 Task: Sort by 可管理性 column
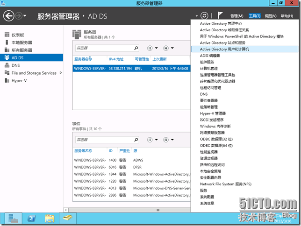click(x=142, y=59)
